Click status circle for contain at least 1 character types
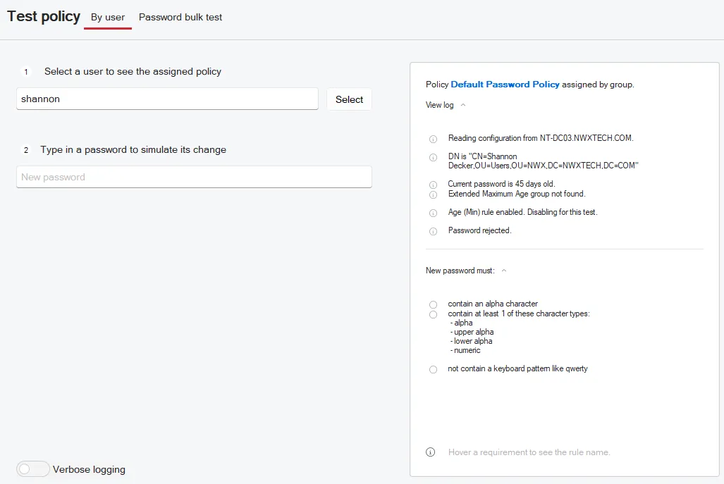 [x=433, y=315]
